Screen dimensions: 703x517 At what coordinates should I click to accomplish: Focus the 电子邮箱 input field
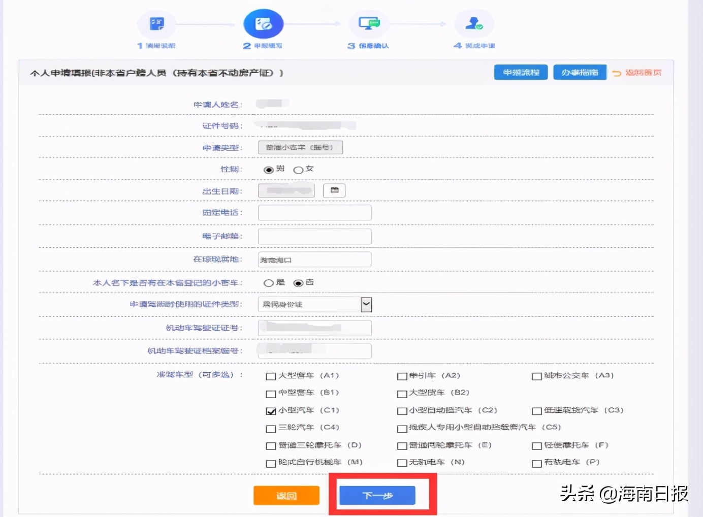point(315,236)
